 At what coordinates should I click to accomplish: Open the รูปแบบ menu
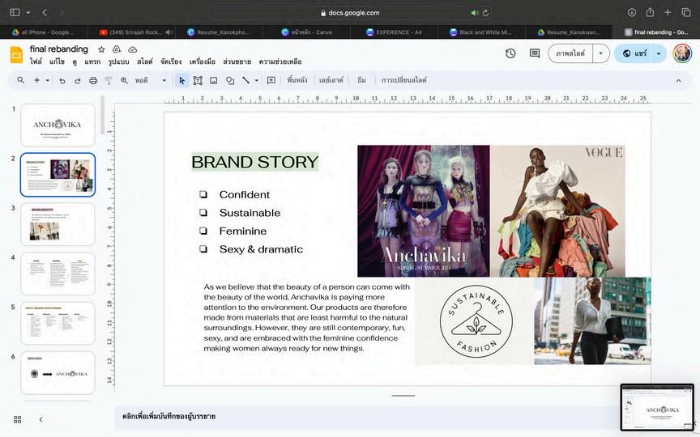pos(119,62)
